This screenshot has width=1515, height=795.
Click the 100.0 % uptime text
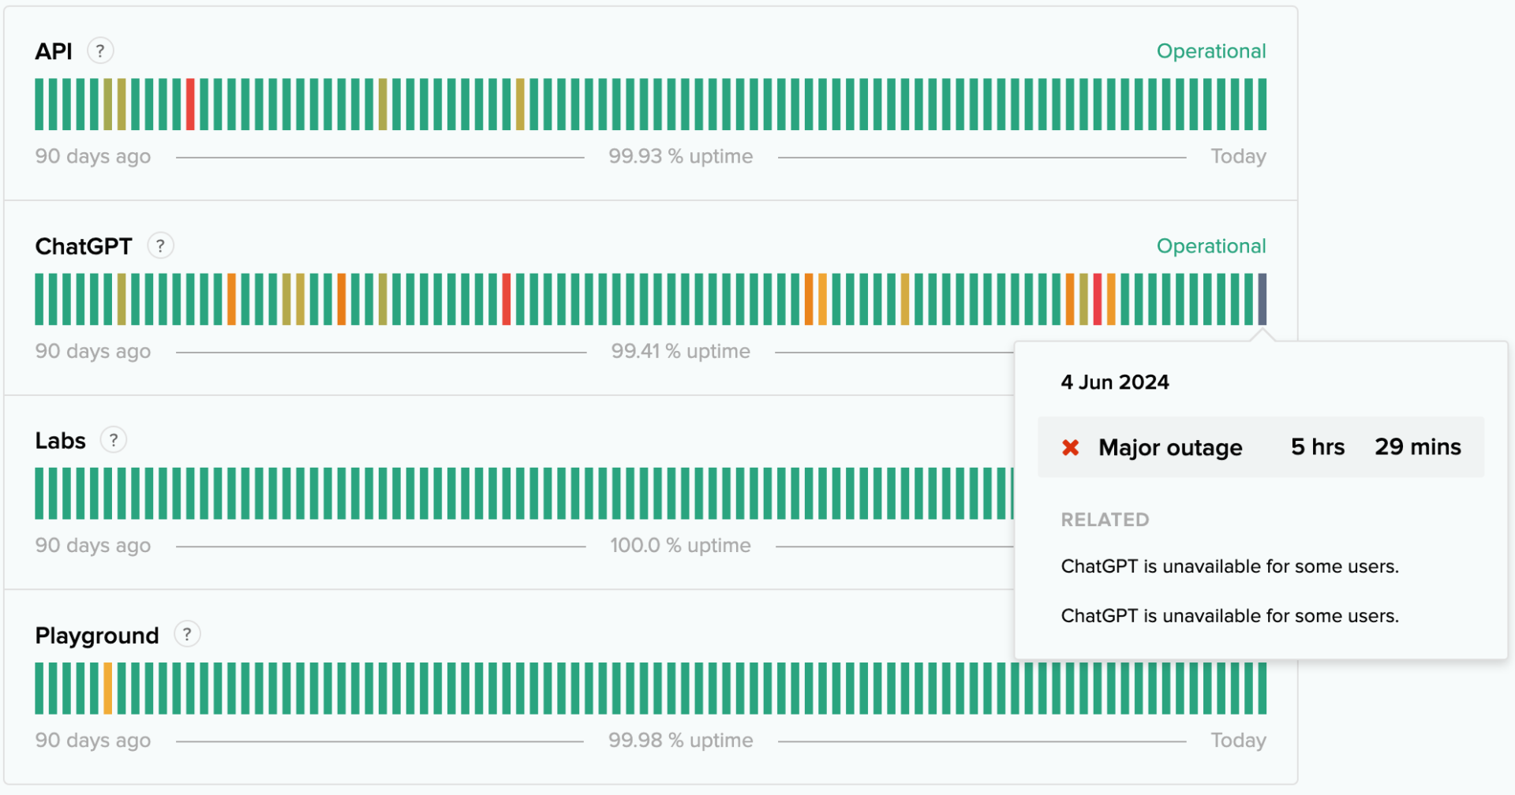[x=681, y=545]
